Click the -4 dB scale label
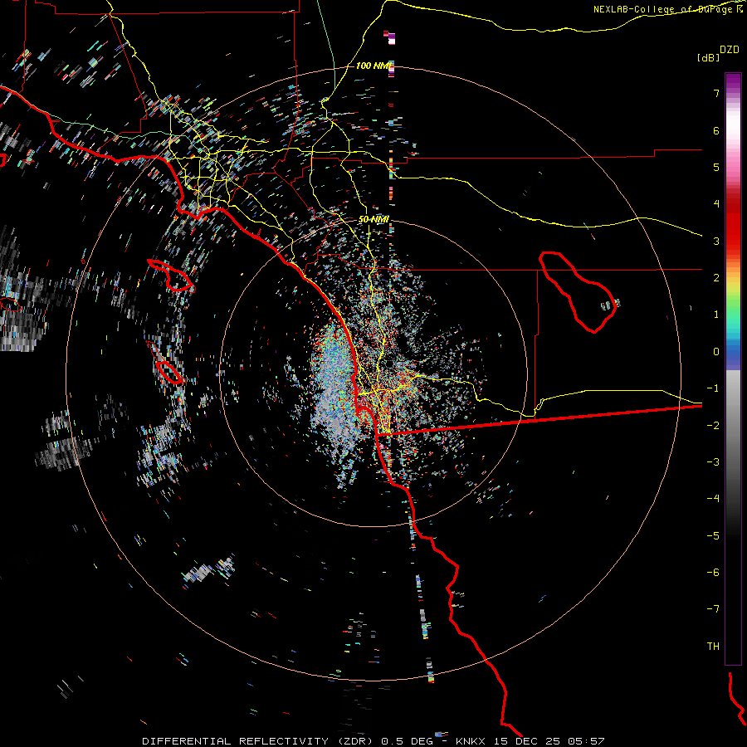The image size is (747, 747). (713, 499)
